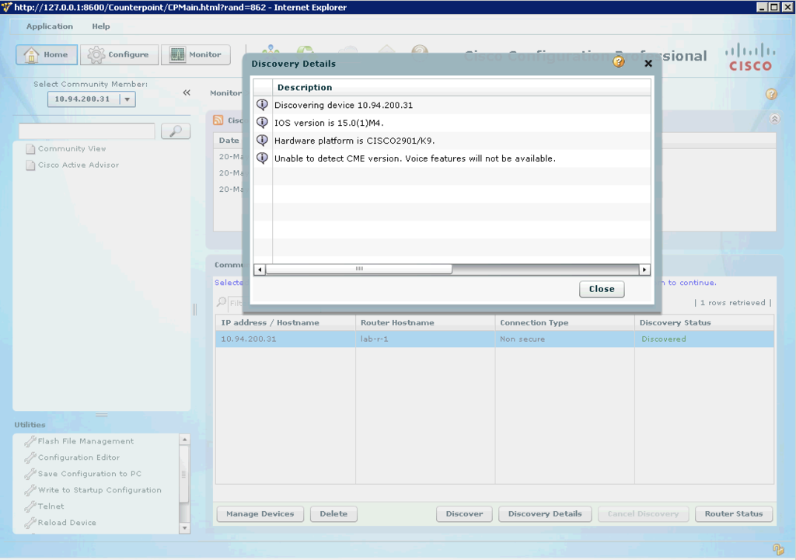
Task: Choose Write to Startup Configuration utility
Action: pyautogui.click(x=99, y=490)
